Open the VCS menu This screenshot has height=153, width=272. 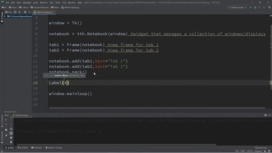64,3
